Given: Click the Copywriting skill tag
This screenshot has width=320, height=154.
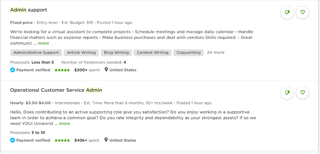Looking at the screenshot, I should pos(188,52).
